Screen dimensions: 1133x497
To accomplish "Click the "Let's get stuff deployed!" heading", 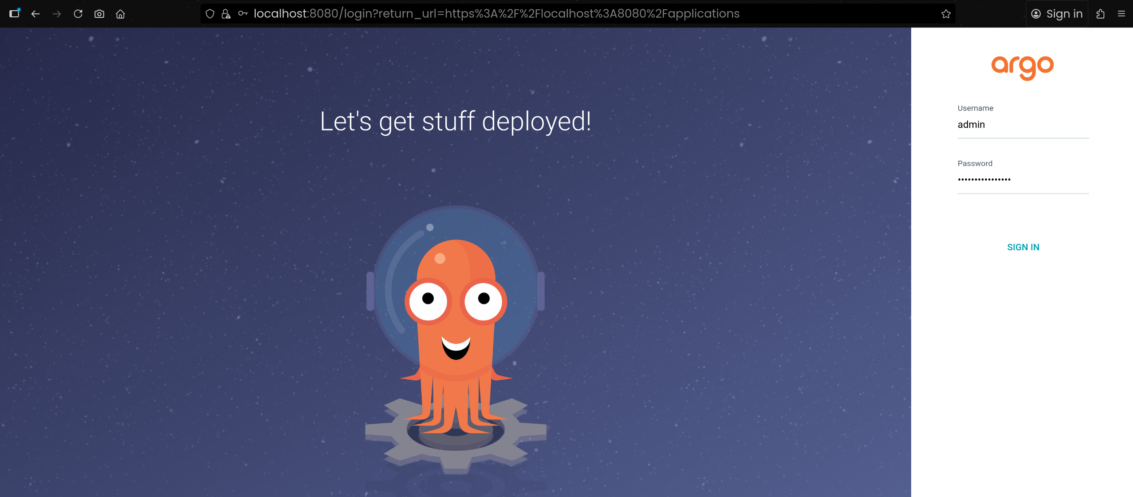I will (456, 122).
